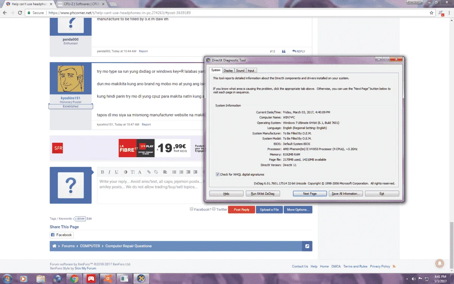
Task: Switch to the CPU-Z Softwares browser tab
Action: click(x=81, y=4)
